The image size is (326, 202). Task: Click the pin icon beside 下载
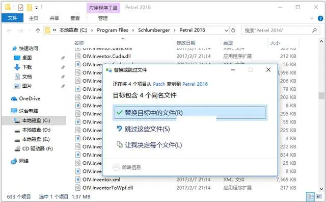(63, 67)
